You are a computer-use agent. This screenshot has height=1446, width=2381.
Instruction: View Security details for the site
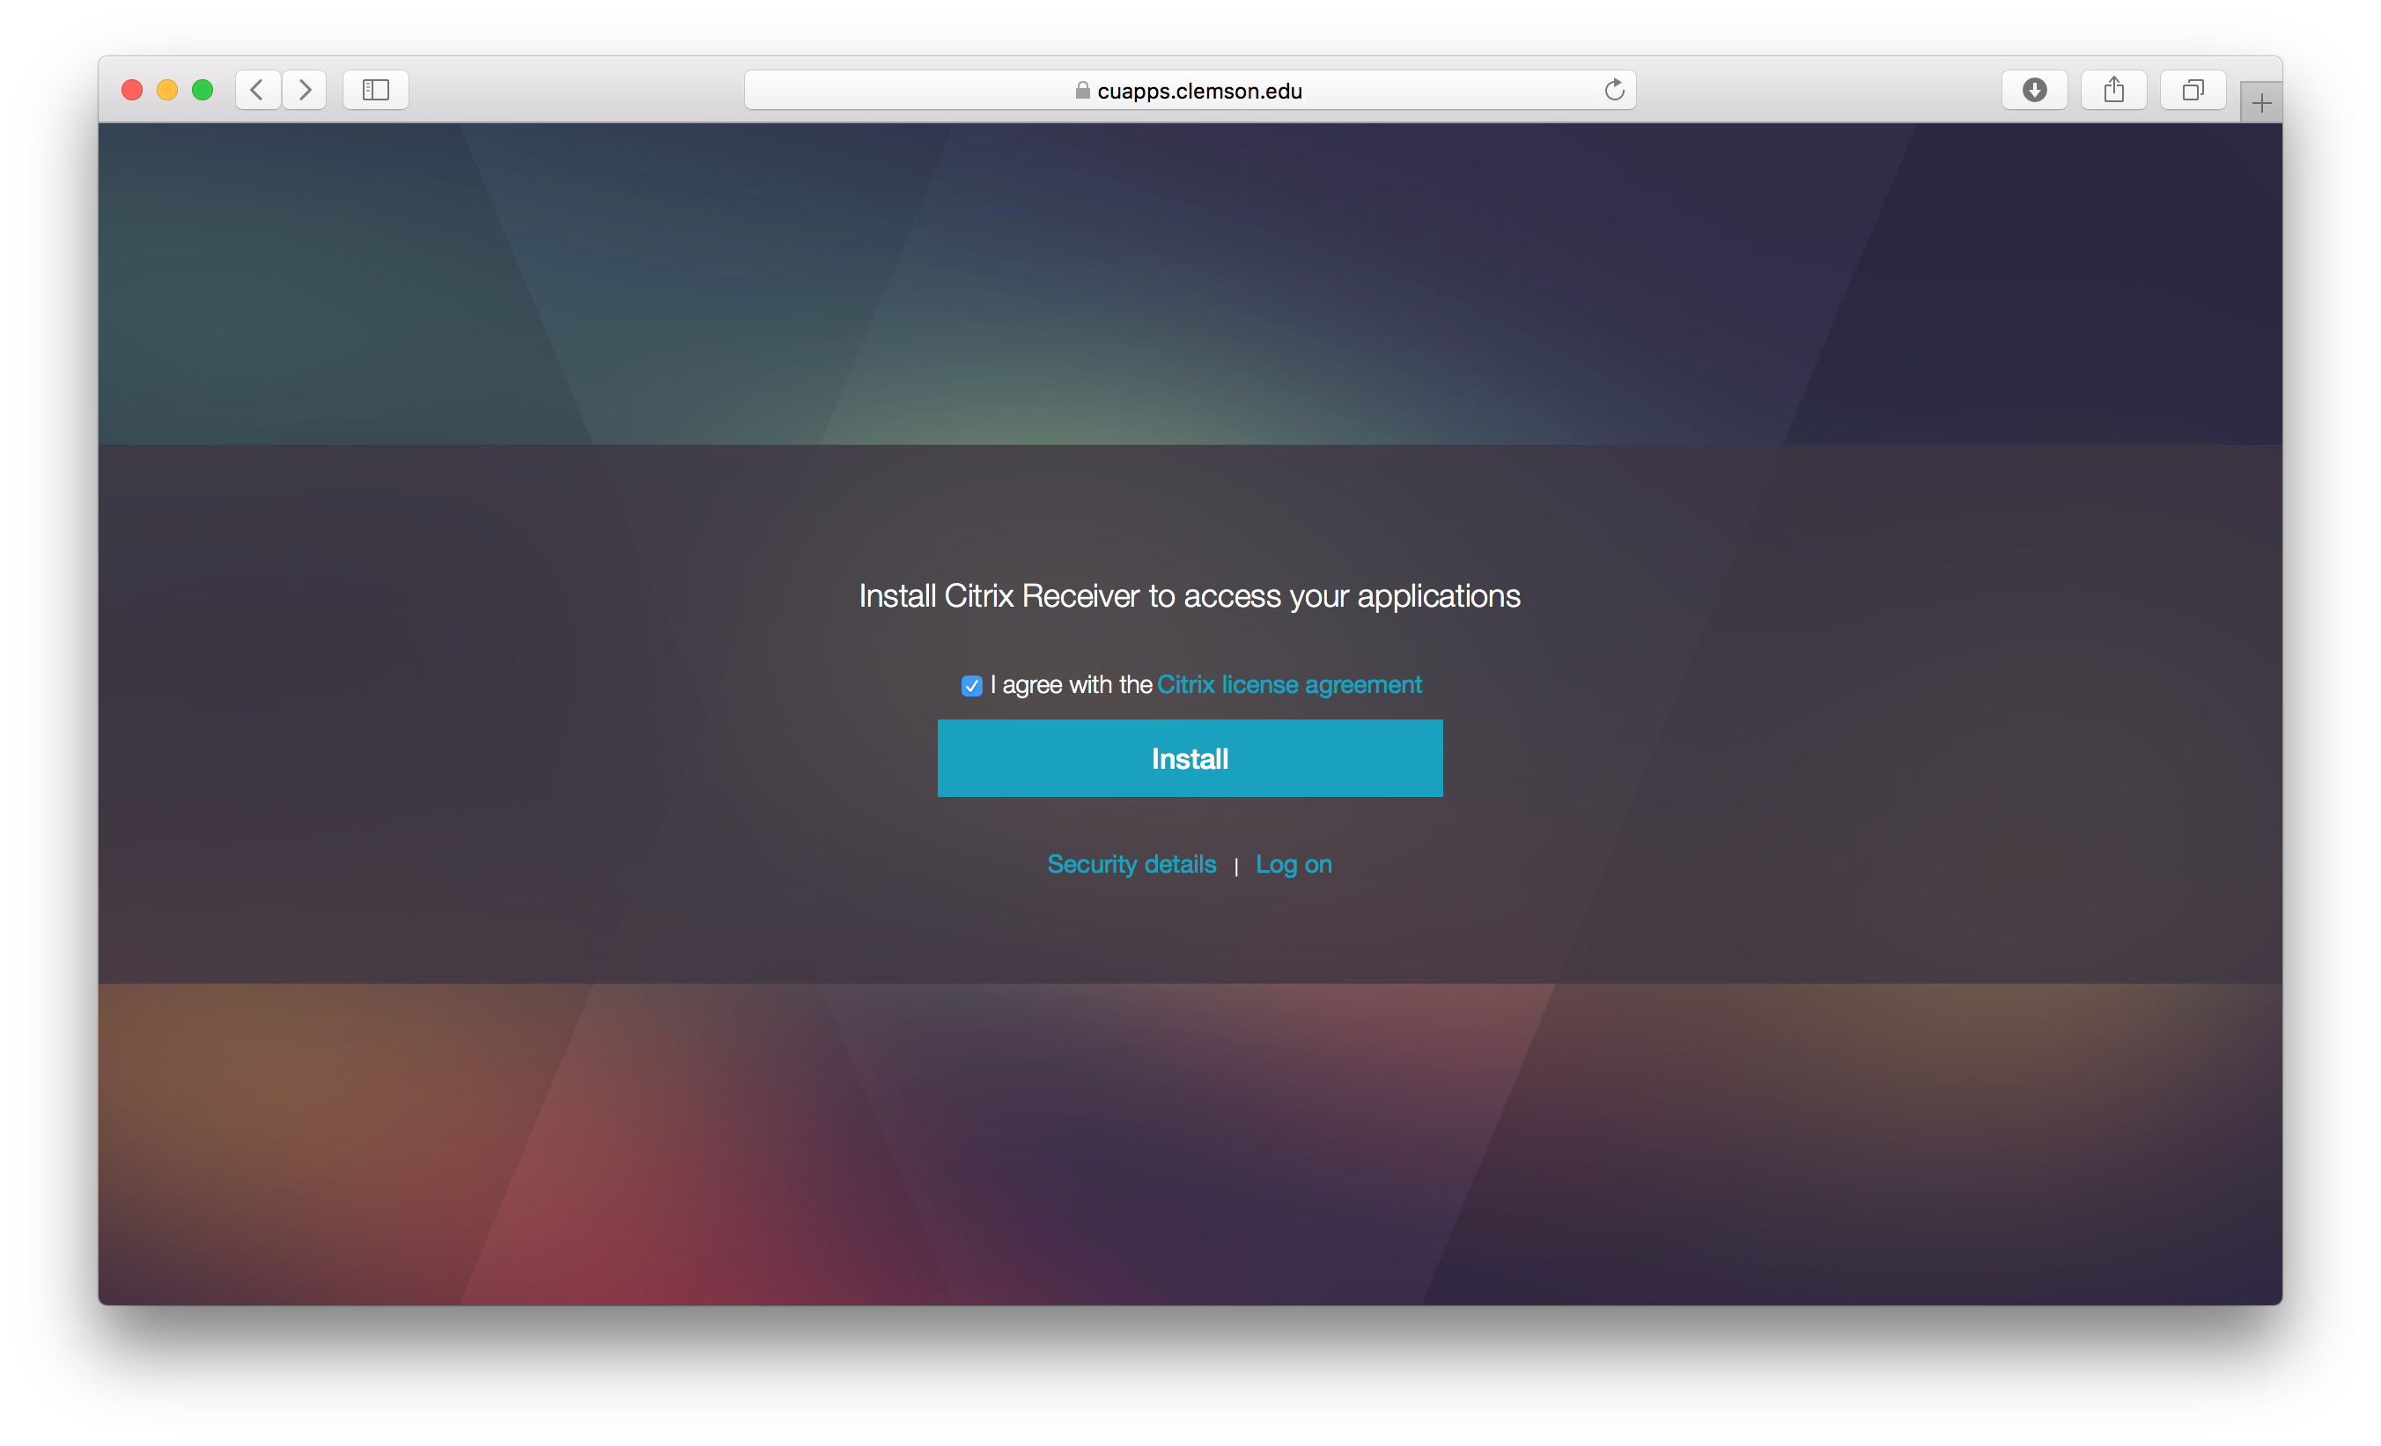1132,864
